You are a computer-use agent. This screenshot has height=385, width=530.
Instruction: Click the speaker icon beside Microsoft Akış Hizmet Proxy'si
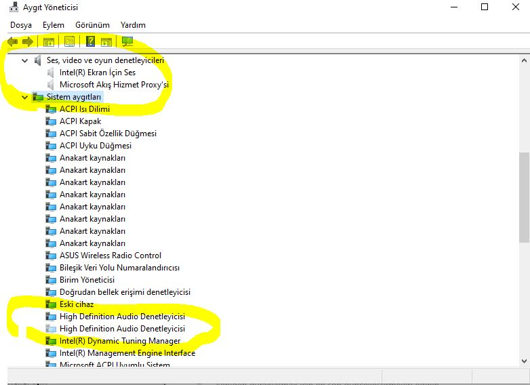(51, 85)
